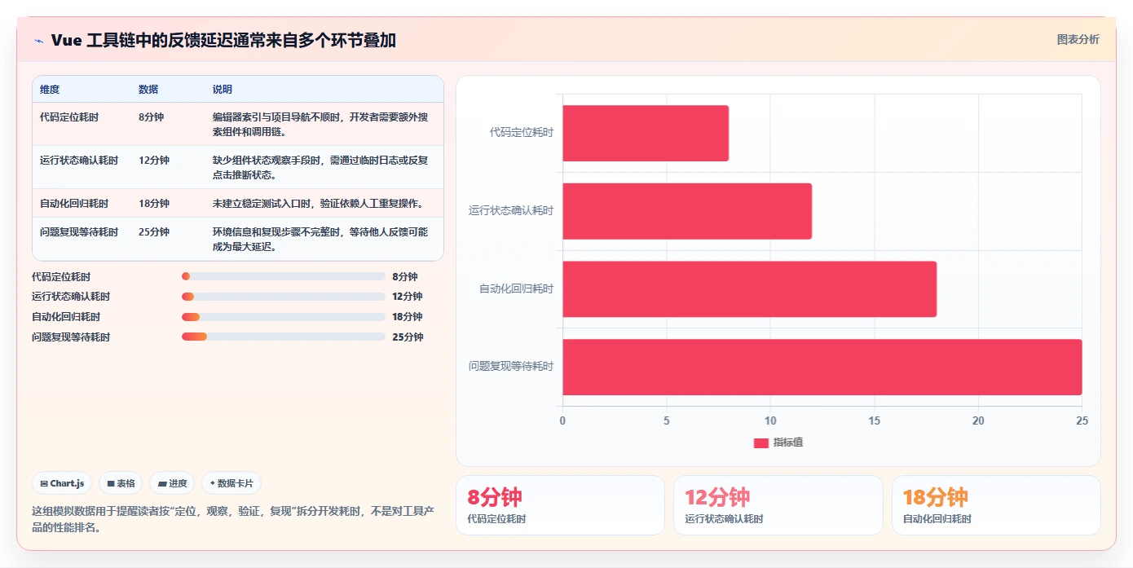The width and height of the screenshot is (1133, 568).
Task: Click the page title about Vue 工具链
Action: tap(223, 40)
